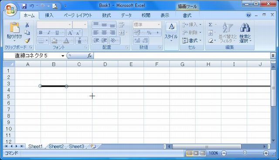Viewport: 279px width, 160px height.
Task: Click the zoom in plus button
Action: [x=266, y=153]
